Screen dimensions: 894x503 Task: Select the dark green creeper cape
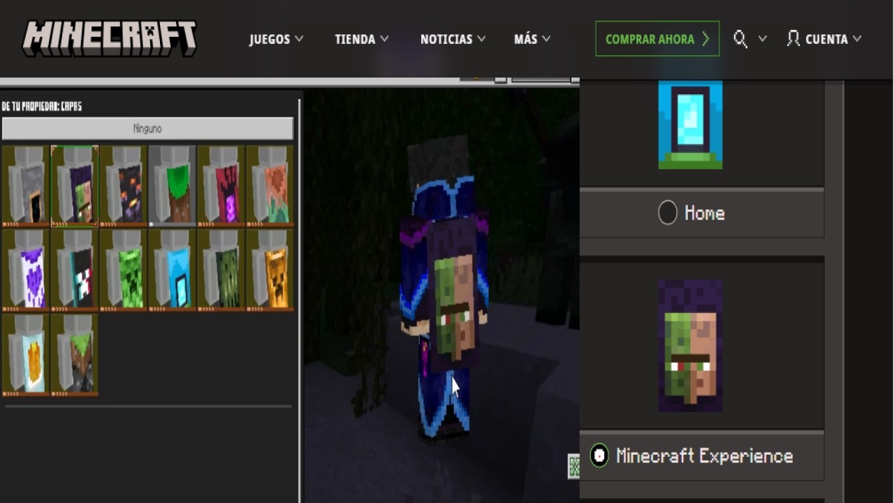pos(221,270)
